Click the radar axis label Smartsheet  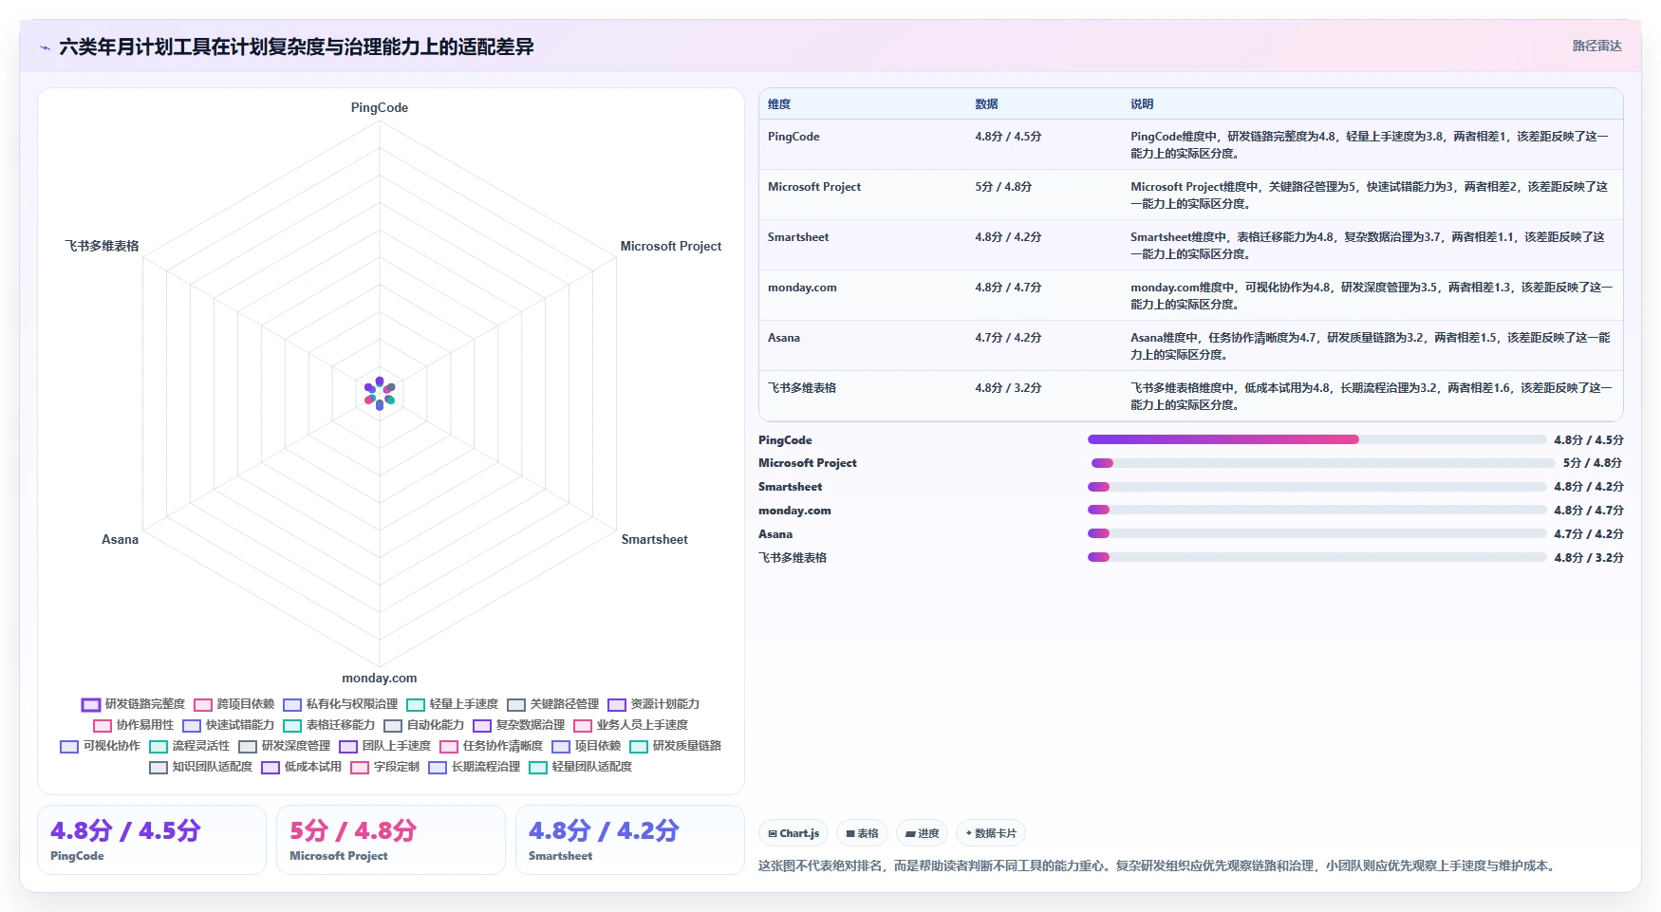655,539
